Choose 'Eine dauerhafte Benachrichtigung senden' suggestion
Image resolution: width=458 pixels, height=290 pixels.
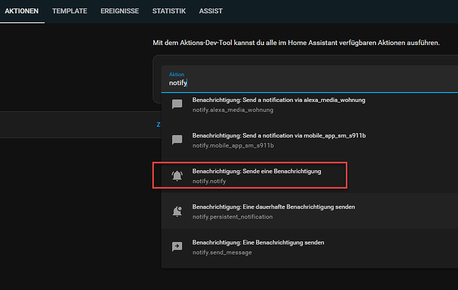(x=273, y=207)
